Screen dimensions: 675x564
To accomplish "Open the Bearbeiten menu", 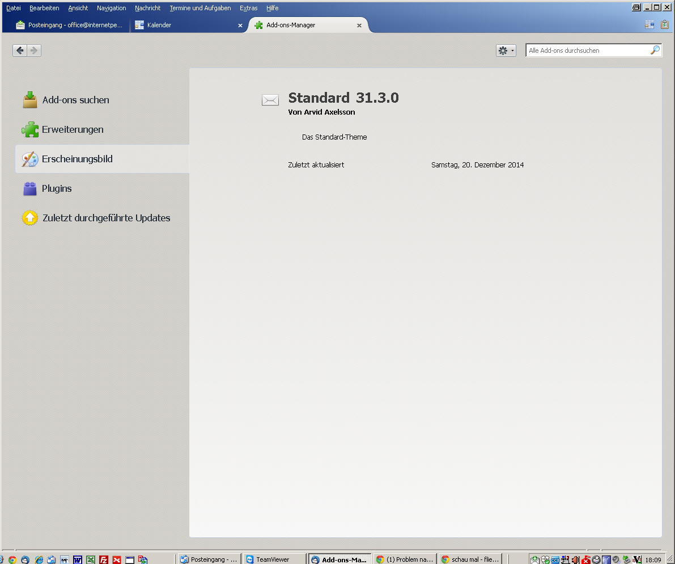I will [x=44, y=8].
